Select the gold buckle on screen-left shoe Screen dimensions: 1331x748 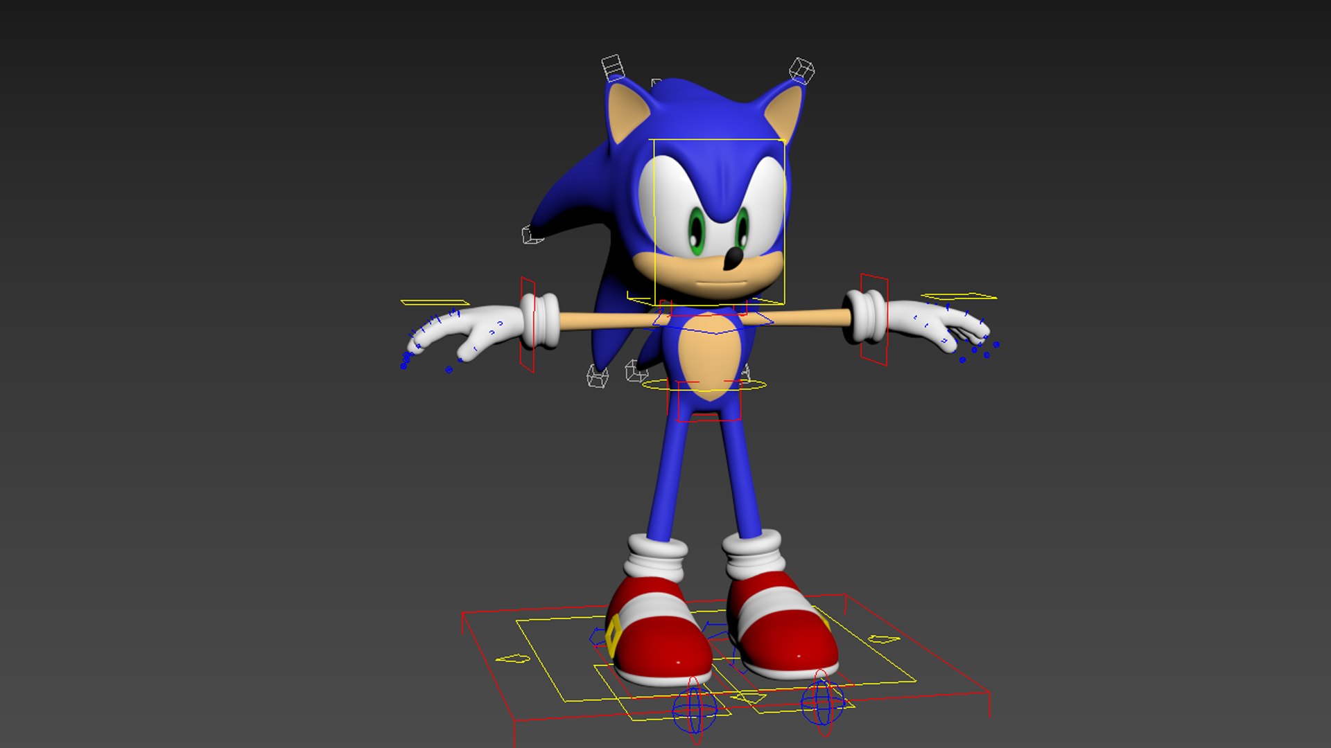point(613,636)
